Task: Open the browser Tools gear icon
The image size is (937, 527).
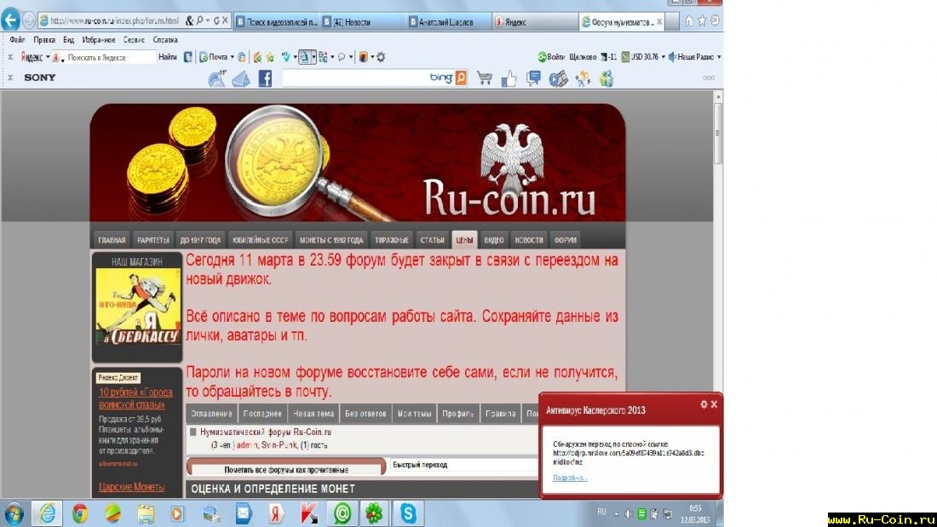Action: pos(715,21)
